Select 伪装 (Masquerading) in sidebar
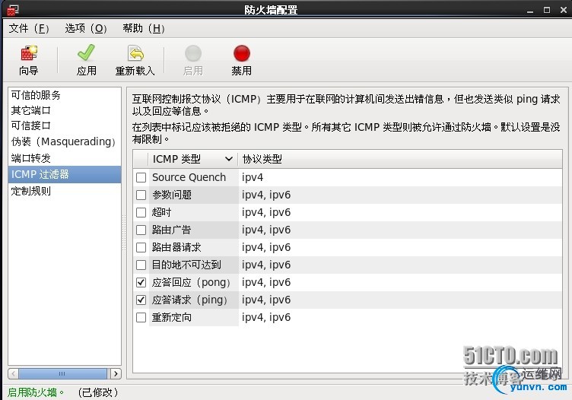The height and width of the screenshot is (400, 572). (x=63, y=141)
